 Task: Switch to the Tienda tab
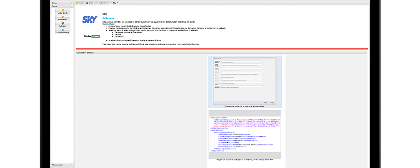click(79, 3)
